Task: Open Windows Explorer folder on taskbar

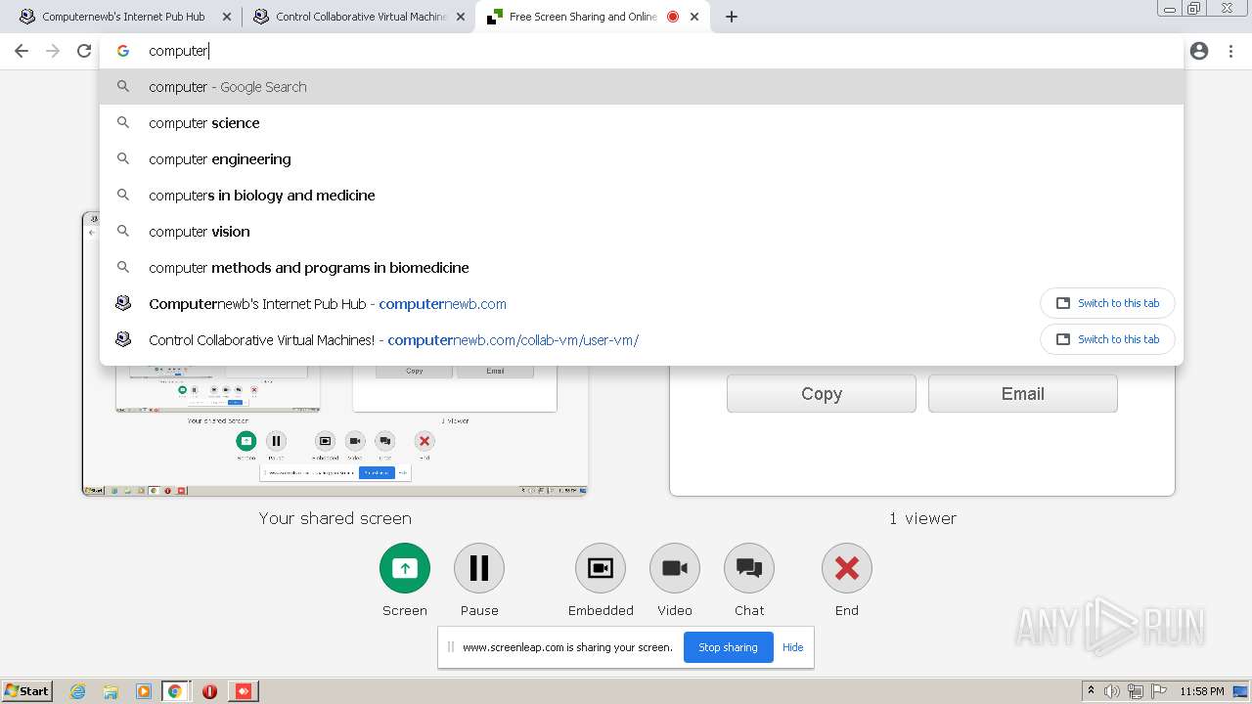Action: tap(111, 691)
